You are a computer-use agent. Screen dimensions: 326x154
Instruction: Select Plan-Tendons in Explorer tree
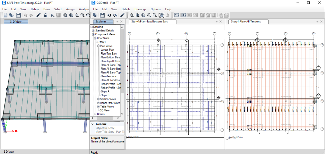pos(108,76)
